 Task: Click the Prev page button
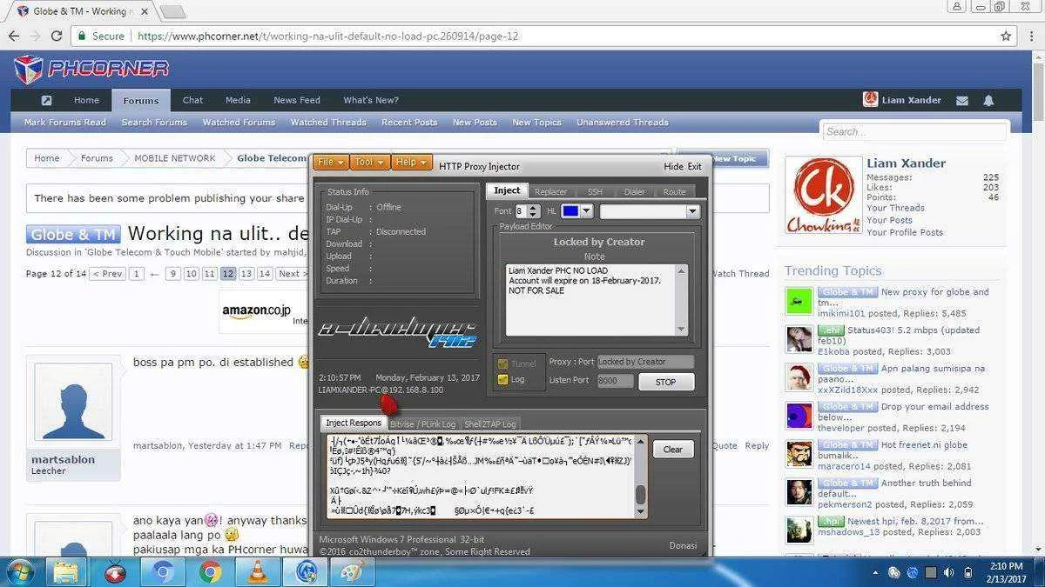pyautogui.click(x=108, y=274)
